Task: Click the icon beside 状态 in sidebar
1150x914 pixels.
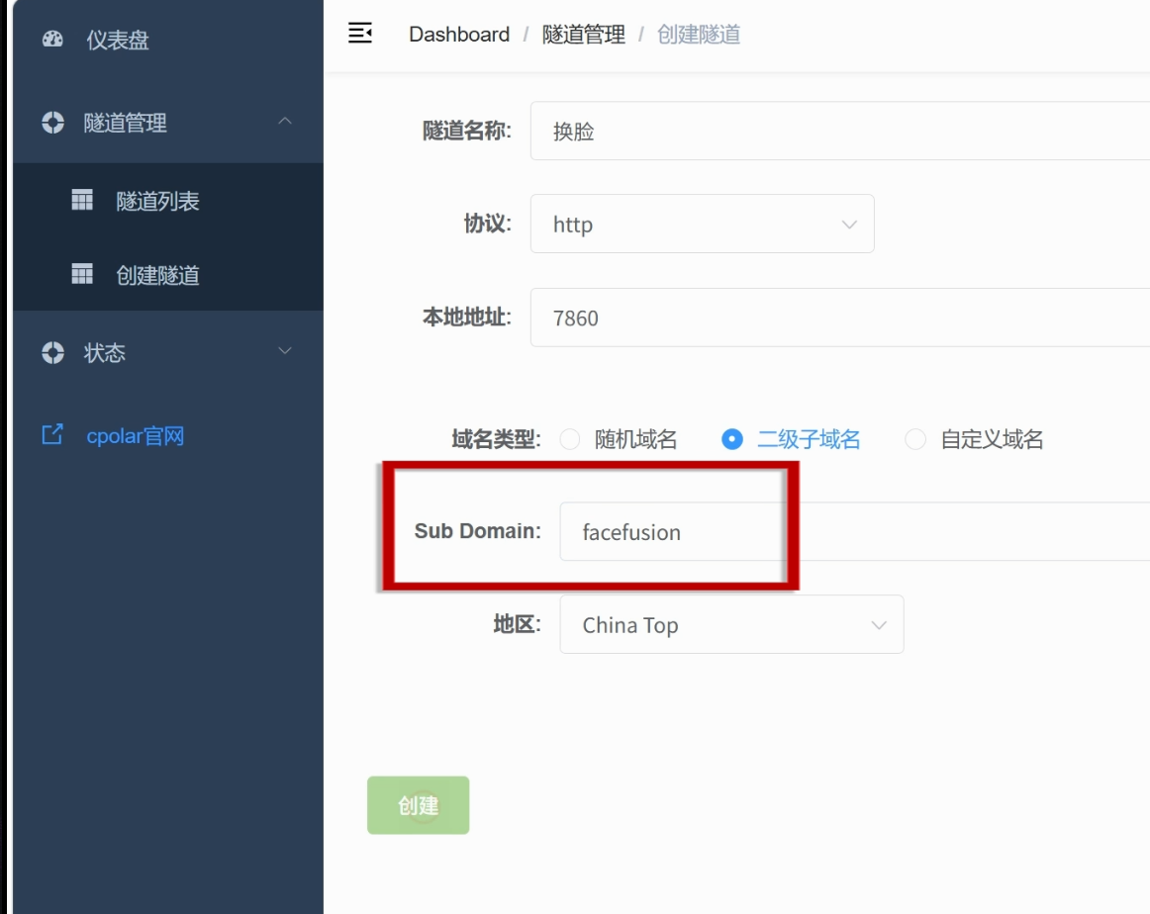Action: [x=52, y=352]
